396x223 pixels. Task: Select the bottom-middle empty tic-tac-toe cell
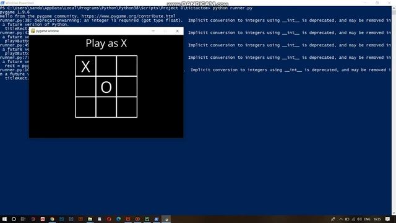coord(106,107)
